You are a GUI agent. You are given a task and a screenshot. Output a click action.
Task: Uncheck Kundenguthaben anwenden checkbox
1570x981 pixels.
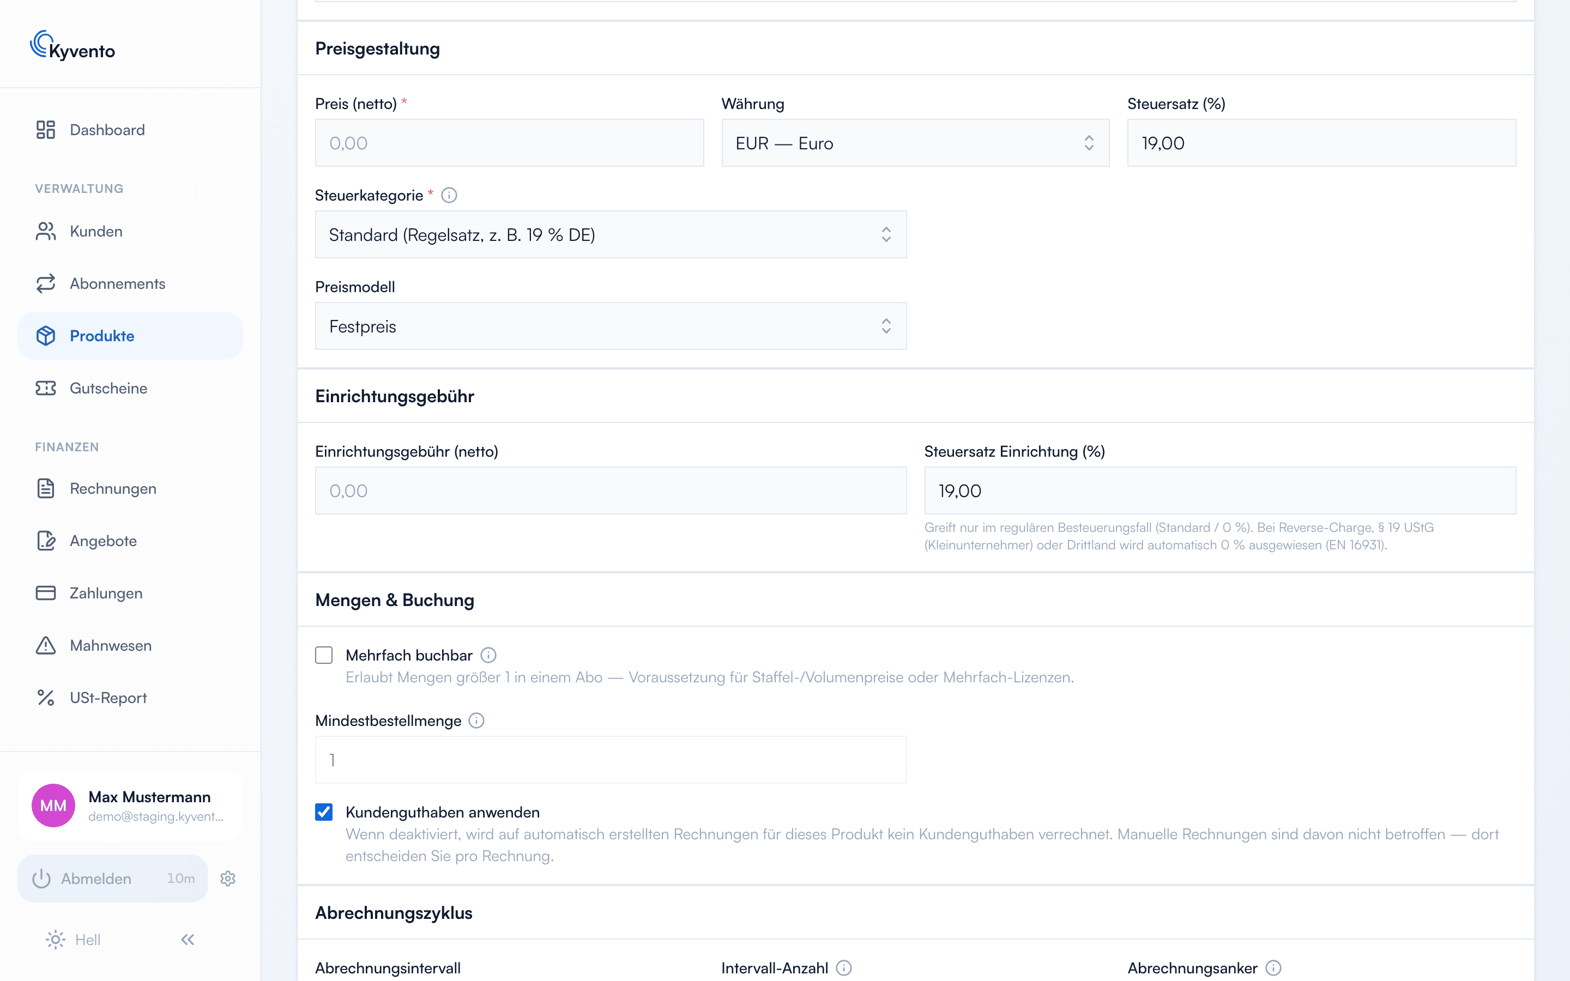click(324, 812)
